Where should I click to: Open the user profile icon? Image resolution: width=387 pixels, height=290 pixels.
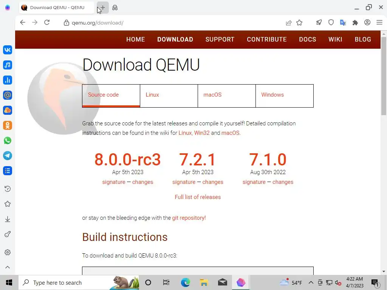(x=367, y=22)
